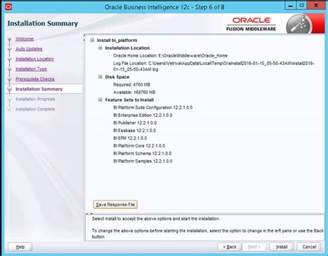328x256 pixels.
Task: Click the Installation Complete step label
Action: pos(35,109)
